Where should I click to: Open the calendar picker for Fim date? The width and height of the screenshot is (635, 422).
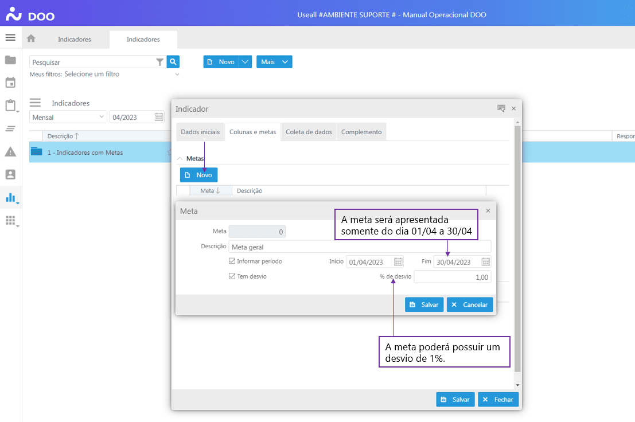tap(485, 262)
